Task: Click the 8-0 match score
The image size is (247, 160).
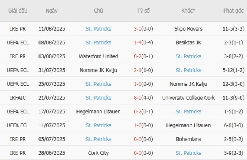Action: 144,98
